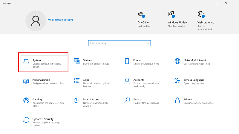
Task: Click the user profile avatar picture
Action: pyautogui.click(x=36, y=21)
